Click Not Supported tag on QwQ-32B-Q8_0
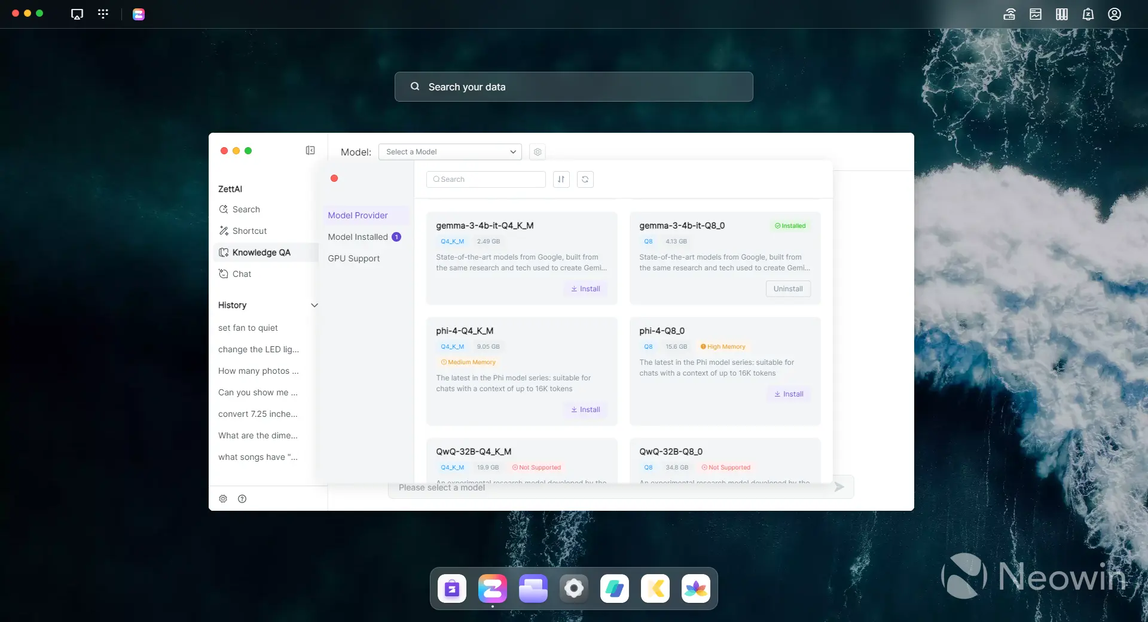 coord(726,468)
